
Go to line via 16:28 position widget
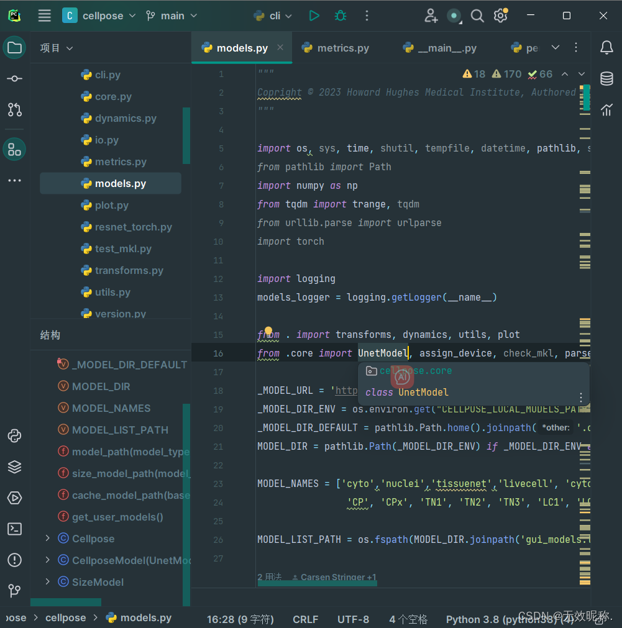[240, 619]
